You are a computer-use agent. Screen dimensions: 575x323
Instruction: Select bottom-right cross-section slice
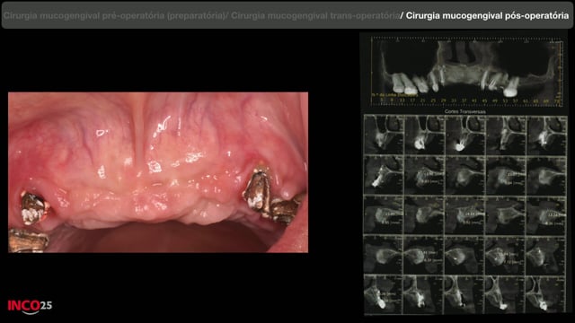pyautogui.click(x=547, y=295)
